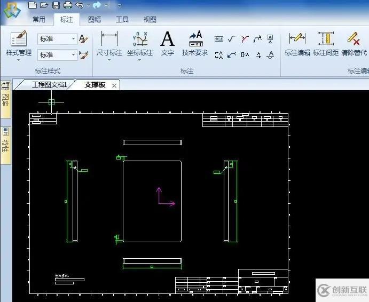
Task: Create a new document from quick access toolbar
Action: click(33, 5)
